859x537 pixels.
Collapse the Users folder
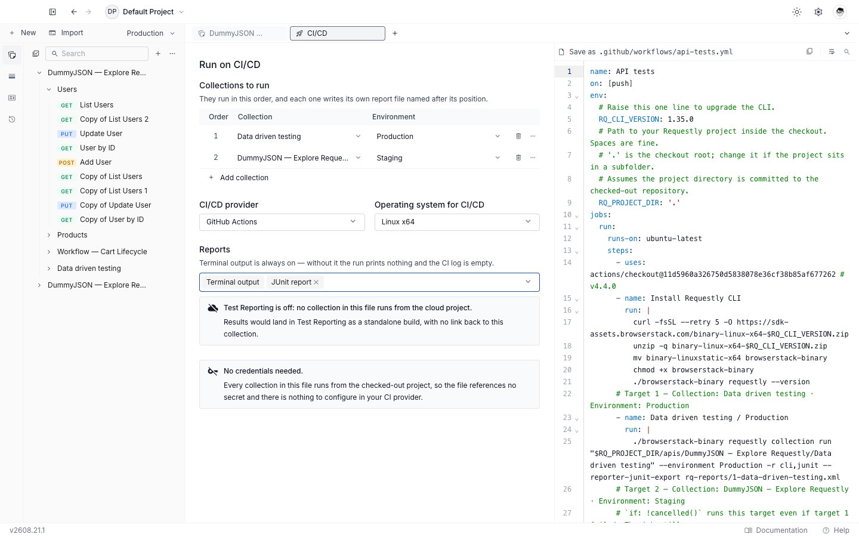[49, 89]
